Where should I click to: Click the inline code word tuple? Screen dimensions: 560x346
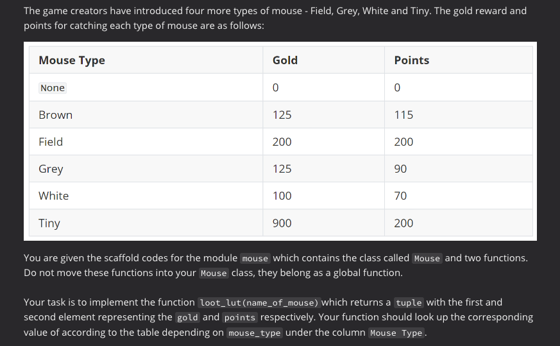[x=409, y=303]
